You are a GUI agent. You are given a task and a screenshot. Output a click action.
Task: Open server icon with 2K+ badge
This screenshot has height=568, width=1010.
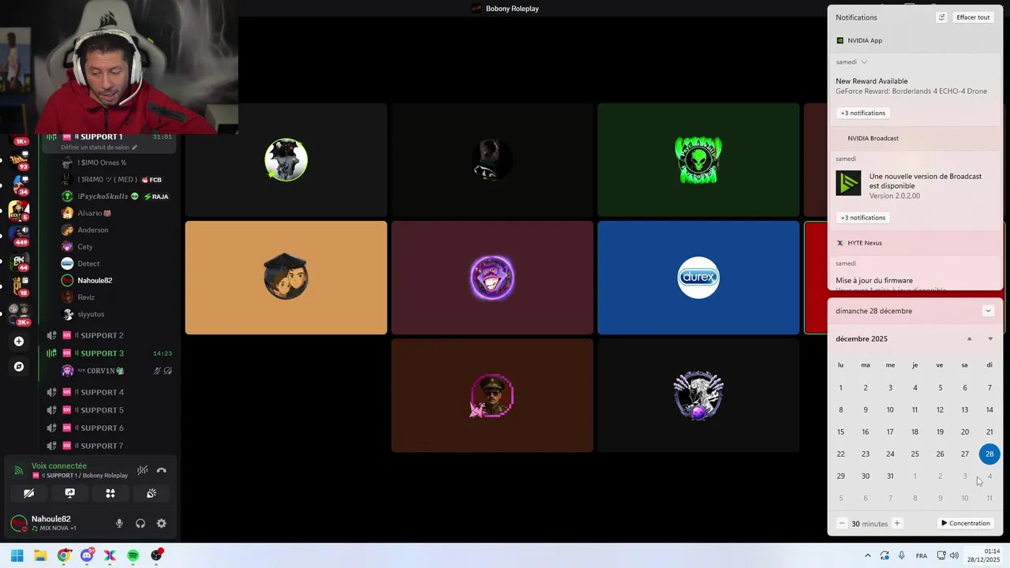[x=19, y=313]
